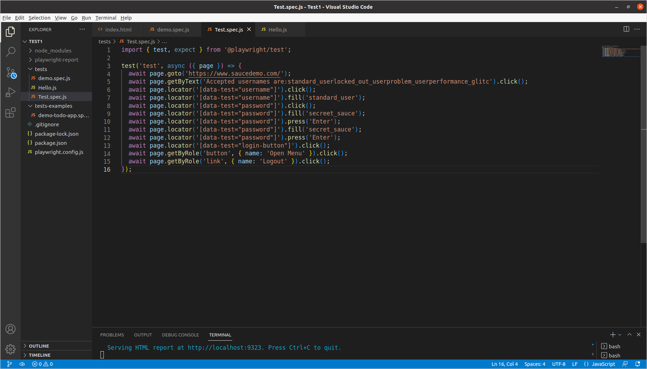The height and width of the screenshot is (369, 647).
Task: Open package-lock.json in the Explorer
Action: (57, 134)
